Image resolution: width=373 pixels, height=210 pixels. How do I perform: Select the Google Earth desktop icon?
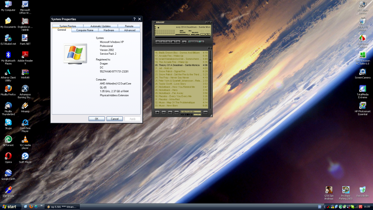8,175
